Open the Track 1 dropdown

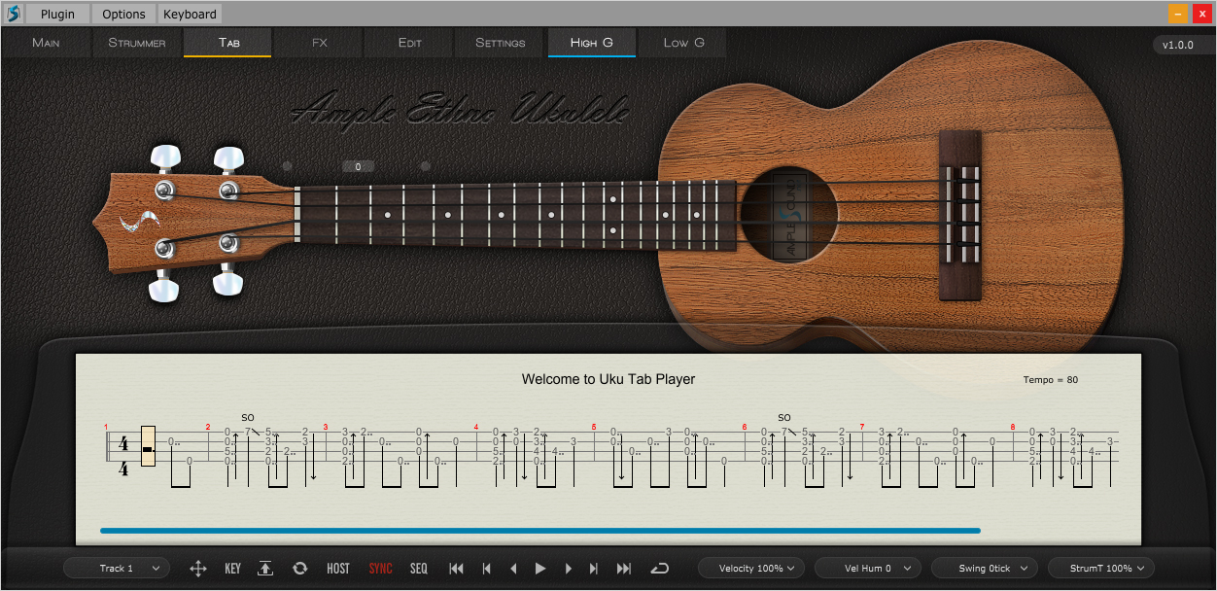[117, 568]
